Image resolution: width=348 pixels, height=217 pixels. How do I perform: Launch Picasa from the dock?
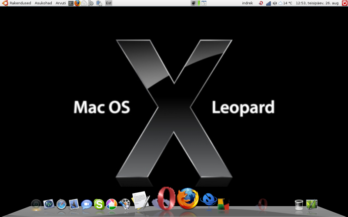(x=112, y=204)
